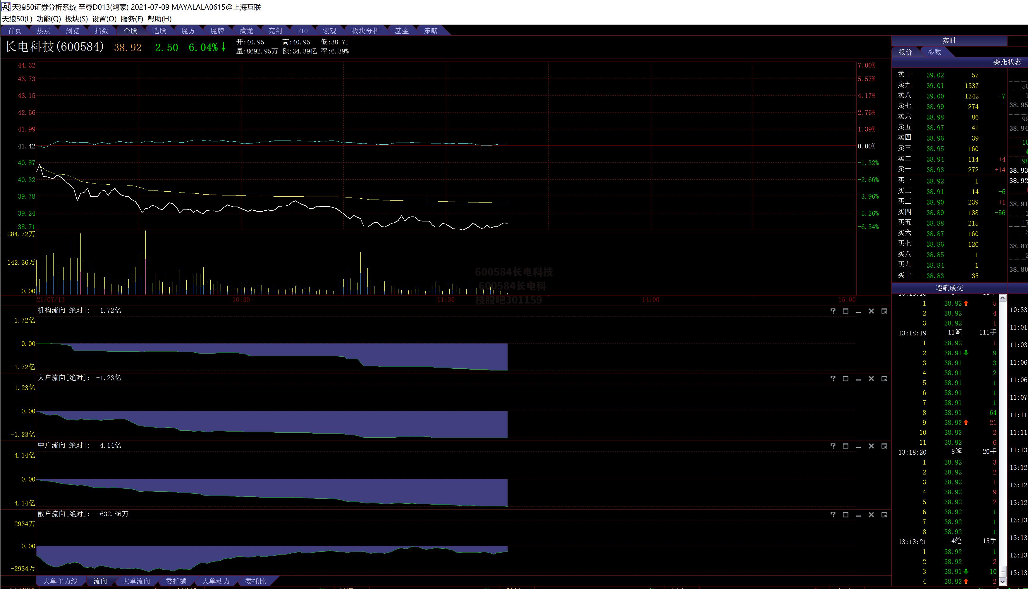This screenshot has height=589, width=1028.
Task: Click the 买十 price 38.83
Action: coord(935,276)
